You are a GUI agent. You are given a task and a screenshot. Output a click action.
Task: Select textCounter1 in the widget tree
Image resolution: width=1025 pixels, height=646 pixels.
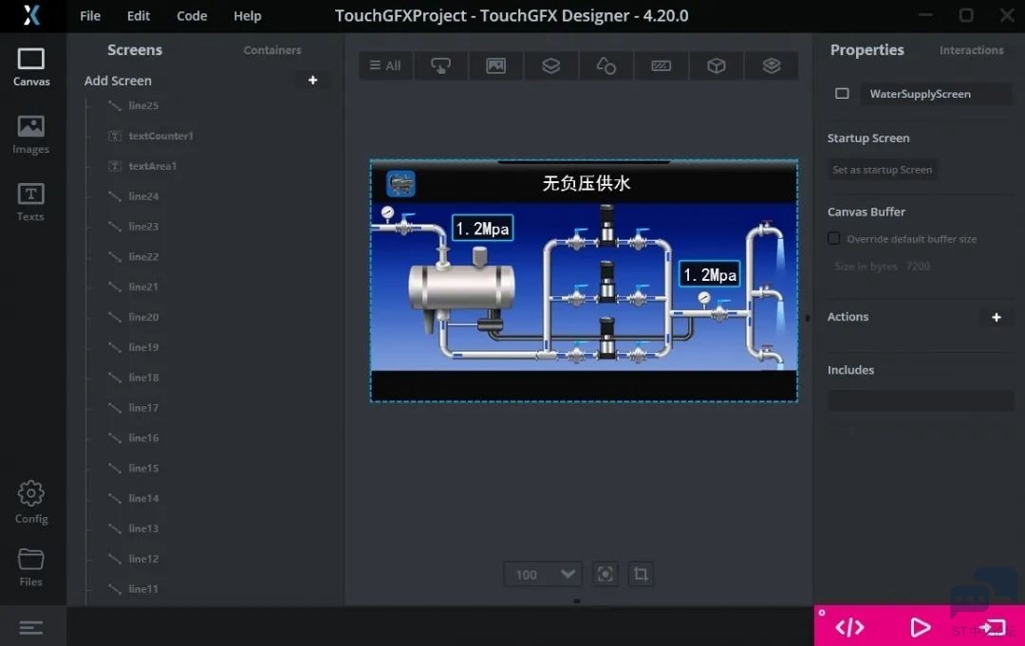[x=160, y=136]
